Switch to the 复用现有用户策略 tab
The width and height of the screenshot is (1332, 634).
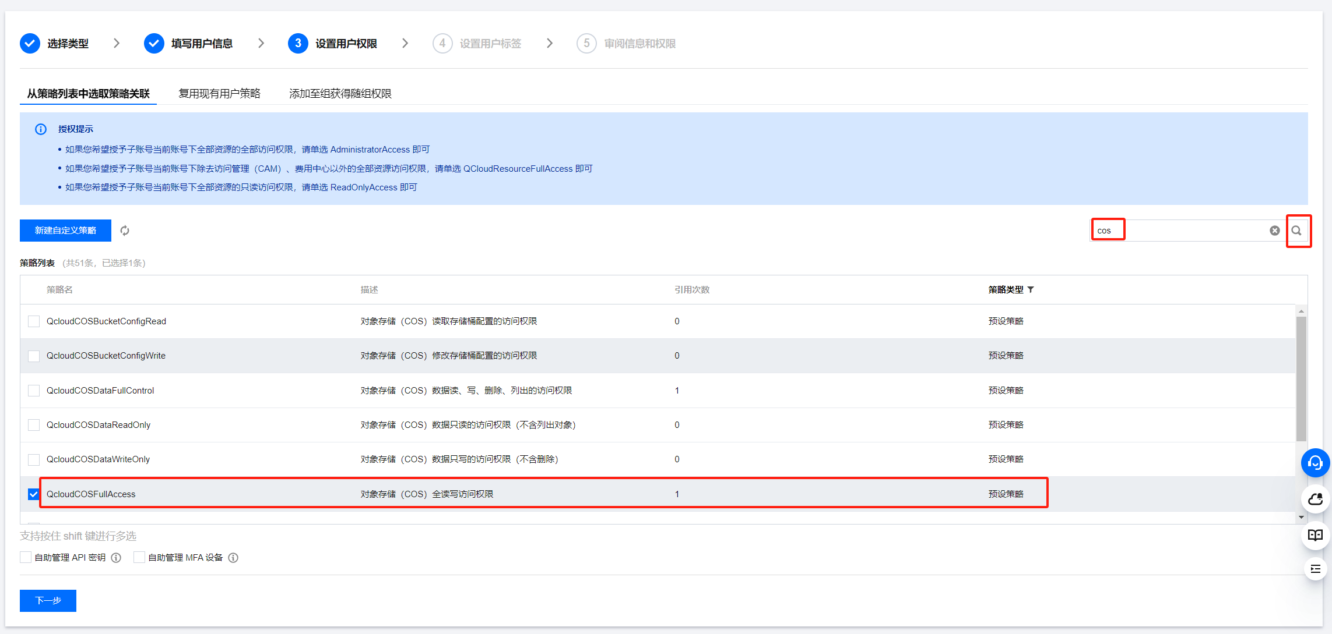coord(219,94)
